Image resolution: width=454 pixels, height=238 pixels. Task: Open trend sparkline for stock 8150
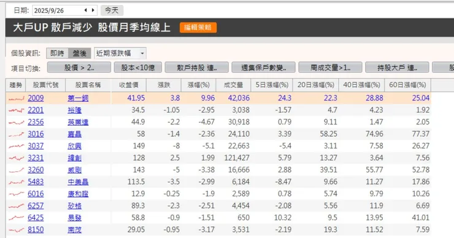pos(16,230)
